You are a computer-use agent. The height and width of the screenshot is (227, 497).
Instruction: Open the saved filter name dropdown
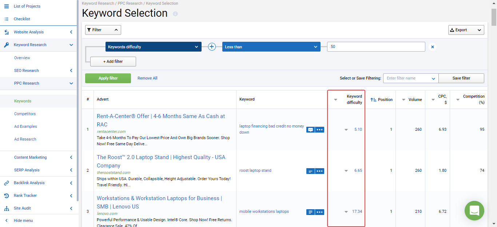(411, 78)
